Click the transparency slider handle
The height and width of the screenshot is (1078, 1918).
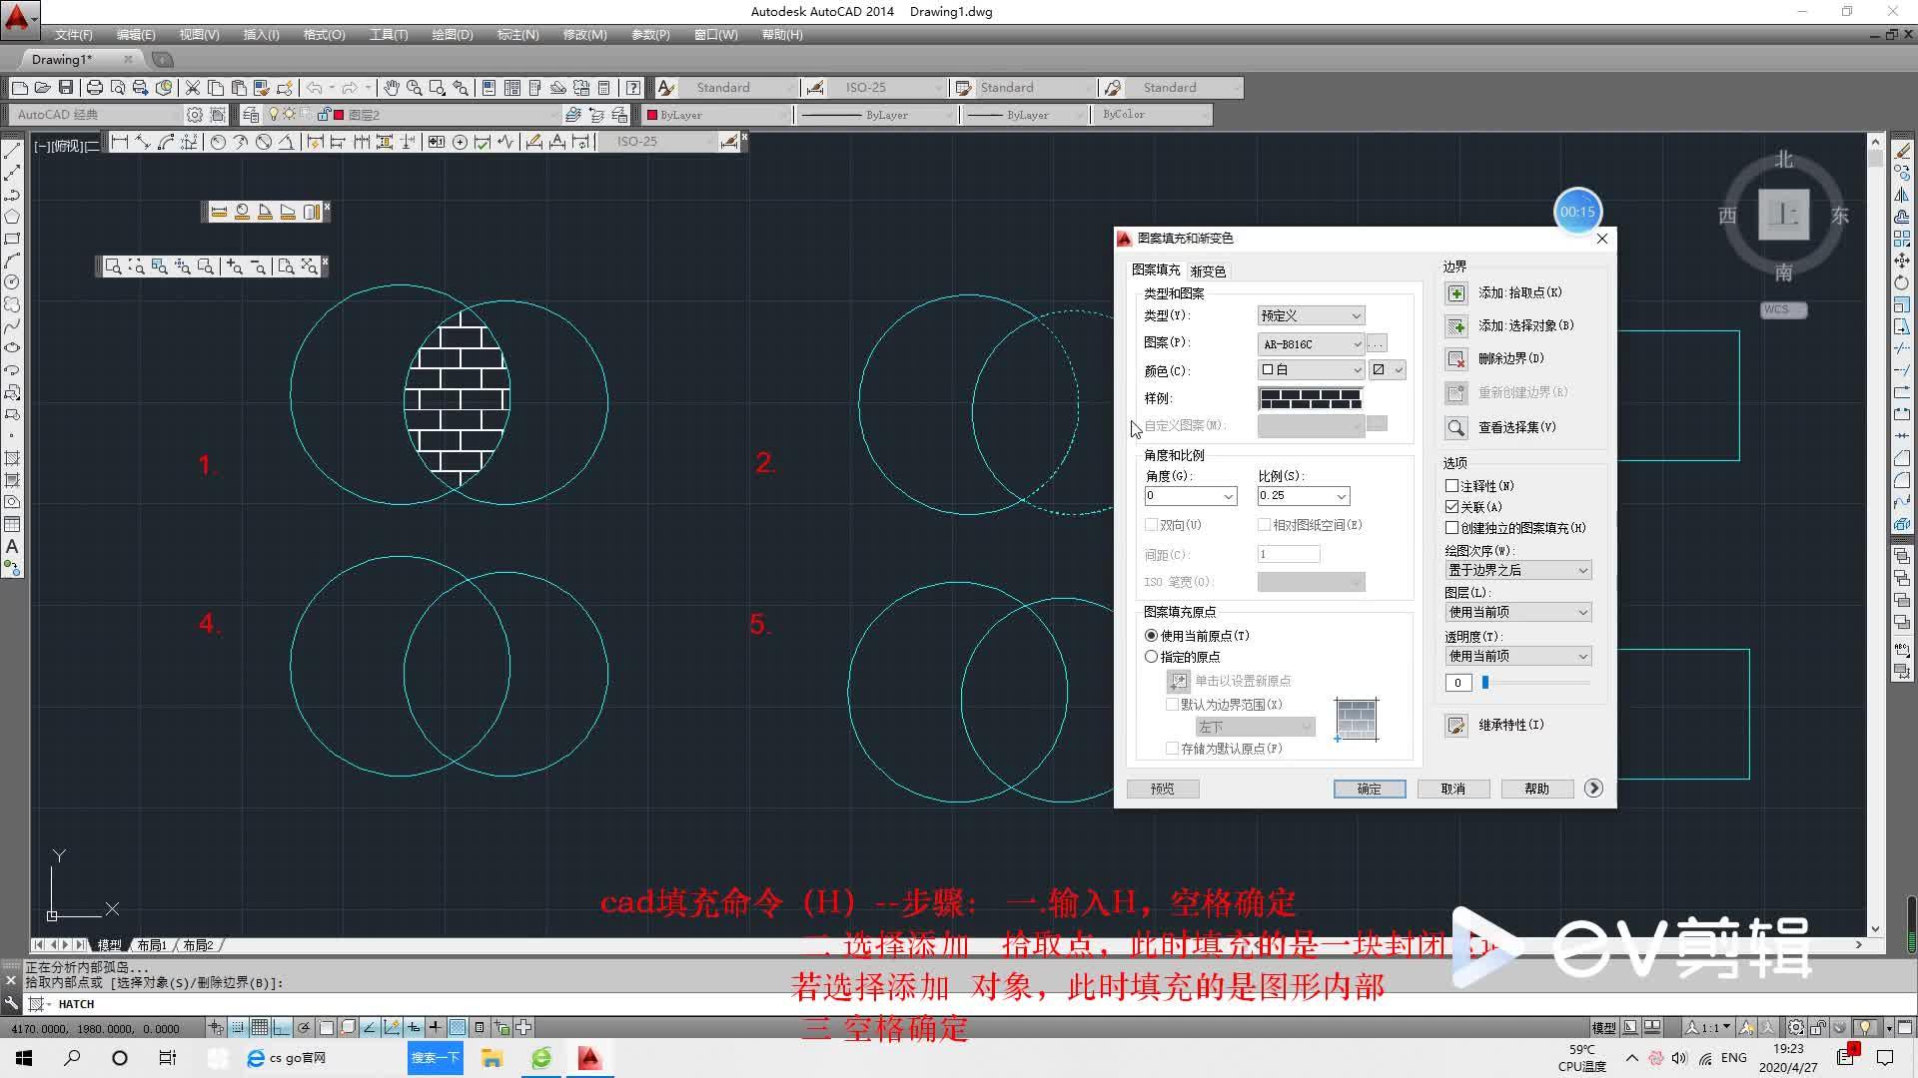(x=1485, y=683)
